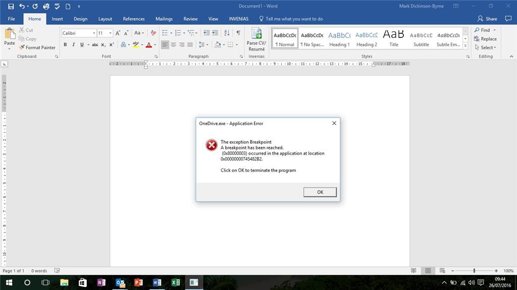Toggle bold formatting

65,44
